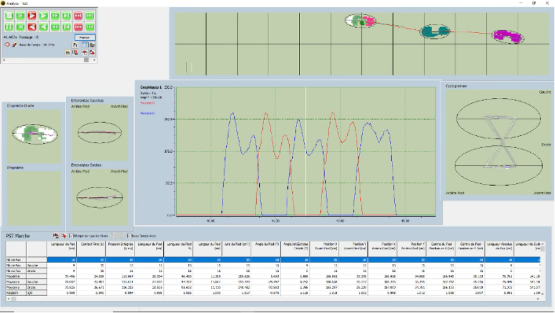Click the Empreintes Gauches ellipse plot
Viewport: 555px width, 313px height.
pyautogui.click(x=100, y=133)
